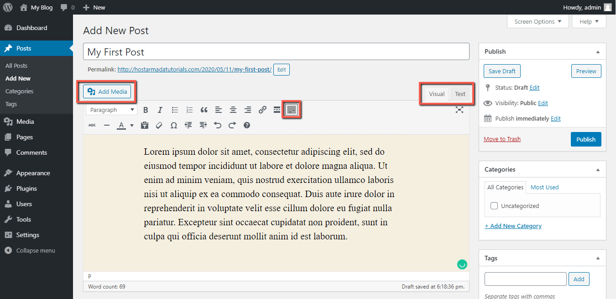The height and width of the screenshot is (299, 616).
Task: Open the Paragraph format dropdown
Action: [x=112, y=110]
